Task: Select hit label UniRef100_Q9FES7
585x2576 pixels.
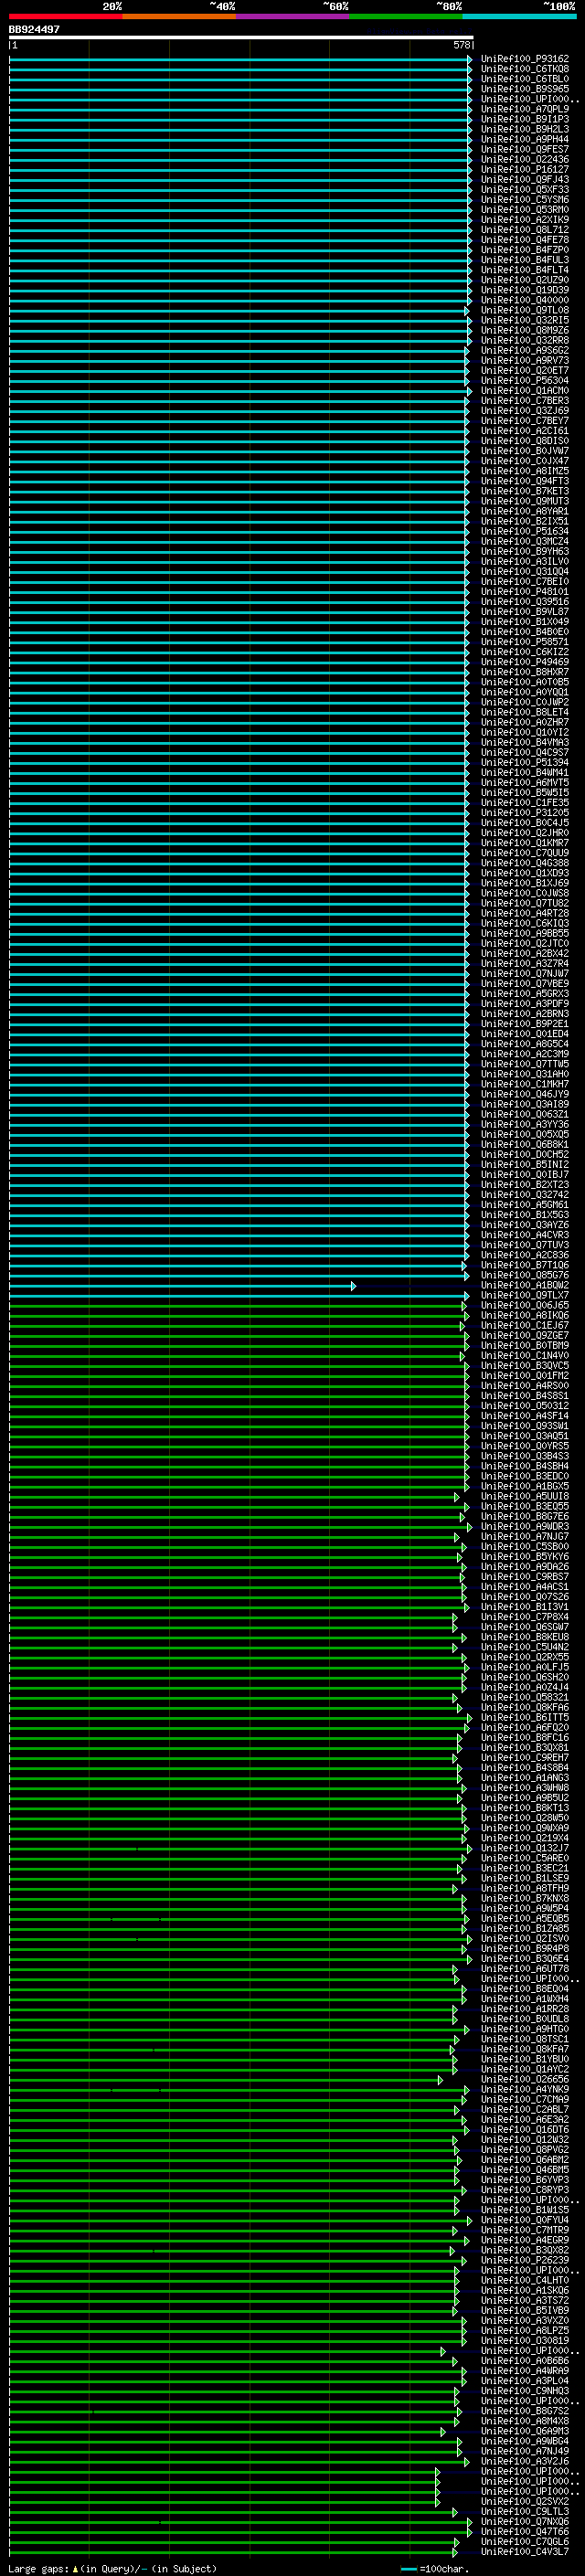Action: tap(525, 149)
